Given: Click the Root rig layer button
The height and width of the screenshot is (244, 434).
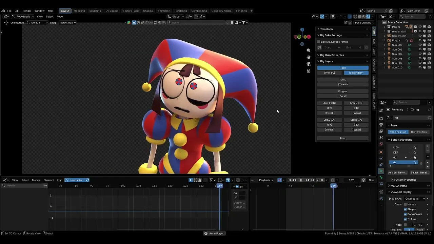Looking at the screenshot, I should [x=343, y=138].
